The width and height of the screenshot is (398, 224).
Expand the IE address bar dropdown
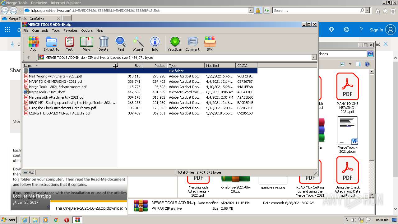click(x=251, y=11)
